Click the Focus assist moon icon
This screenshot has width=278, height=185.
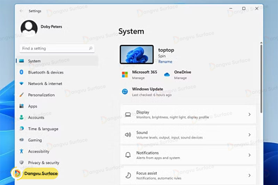128,175
